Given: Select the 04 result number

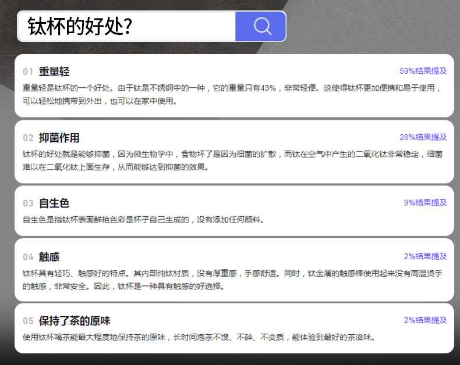Looking at the screenshot, I should pos(28,257).
